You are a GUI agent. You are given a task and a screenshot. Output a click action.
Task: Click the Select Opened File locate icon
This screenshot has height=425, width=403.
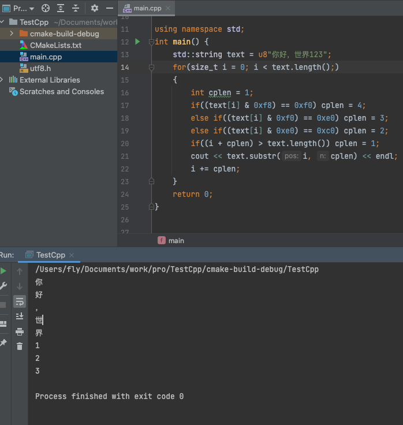[x=46, y=9]
